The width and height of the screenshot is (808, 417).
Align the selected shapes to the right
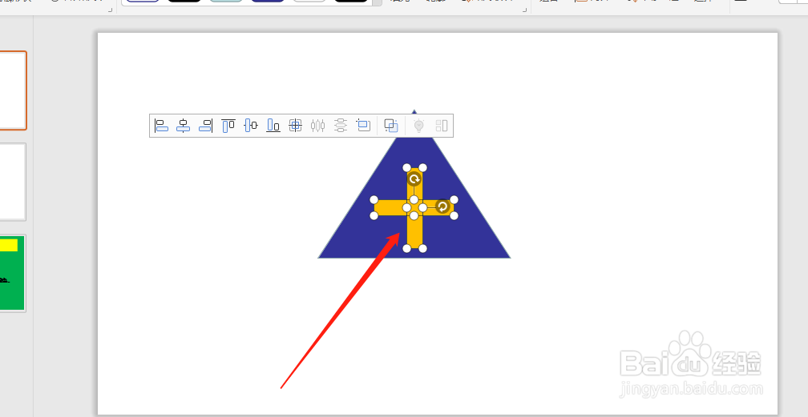pos(205,126)
